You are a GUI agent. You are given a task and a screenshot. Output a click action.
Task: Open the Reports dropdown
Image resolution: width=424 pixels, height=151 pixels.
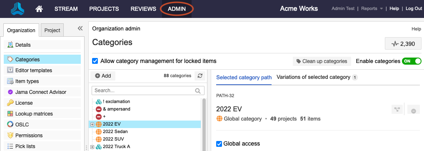(x=372, y=9)
